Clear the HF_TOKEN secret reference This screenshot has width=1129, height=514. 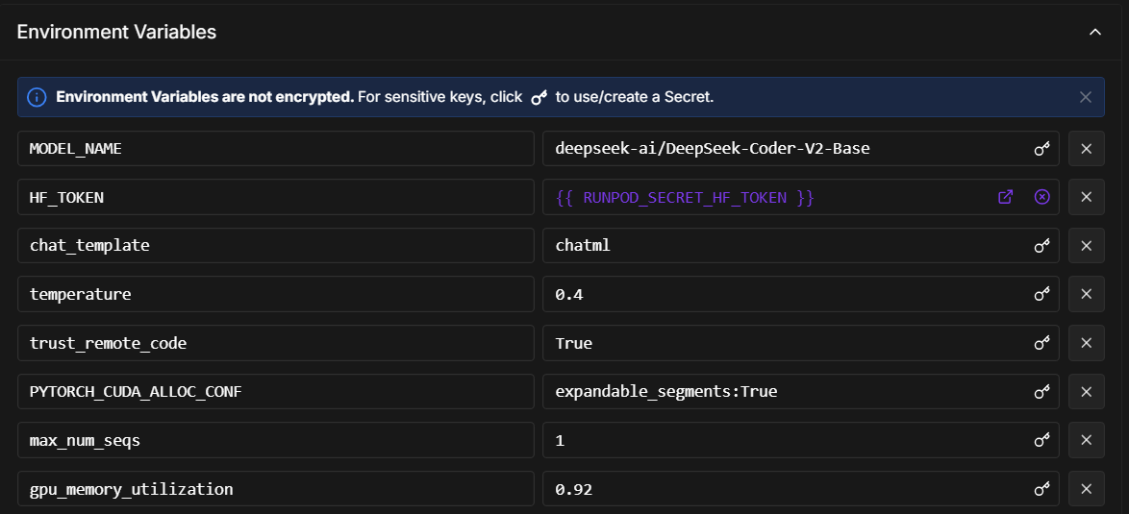pyautogui.click(x=1041, y=197)
